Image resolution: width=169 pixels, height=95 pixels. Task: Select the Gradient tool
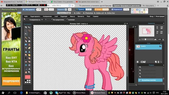pos(26,45)
